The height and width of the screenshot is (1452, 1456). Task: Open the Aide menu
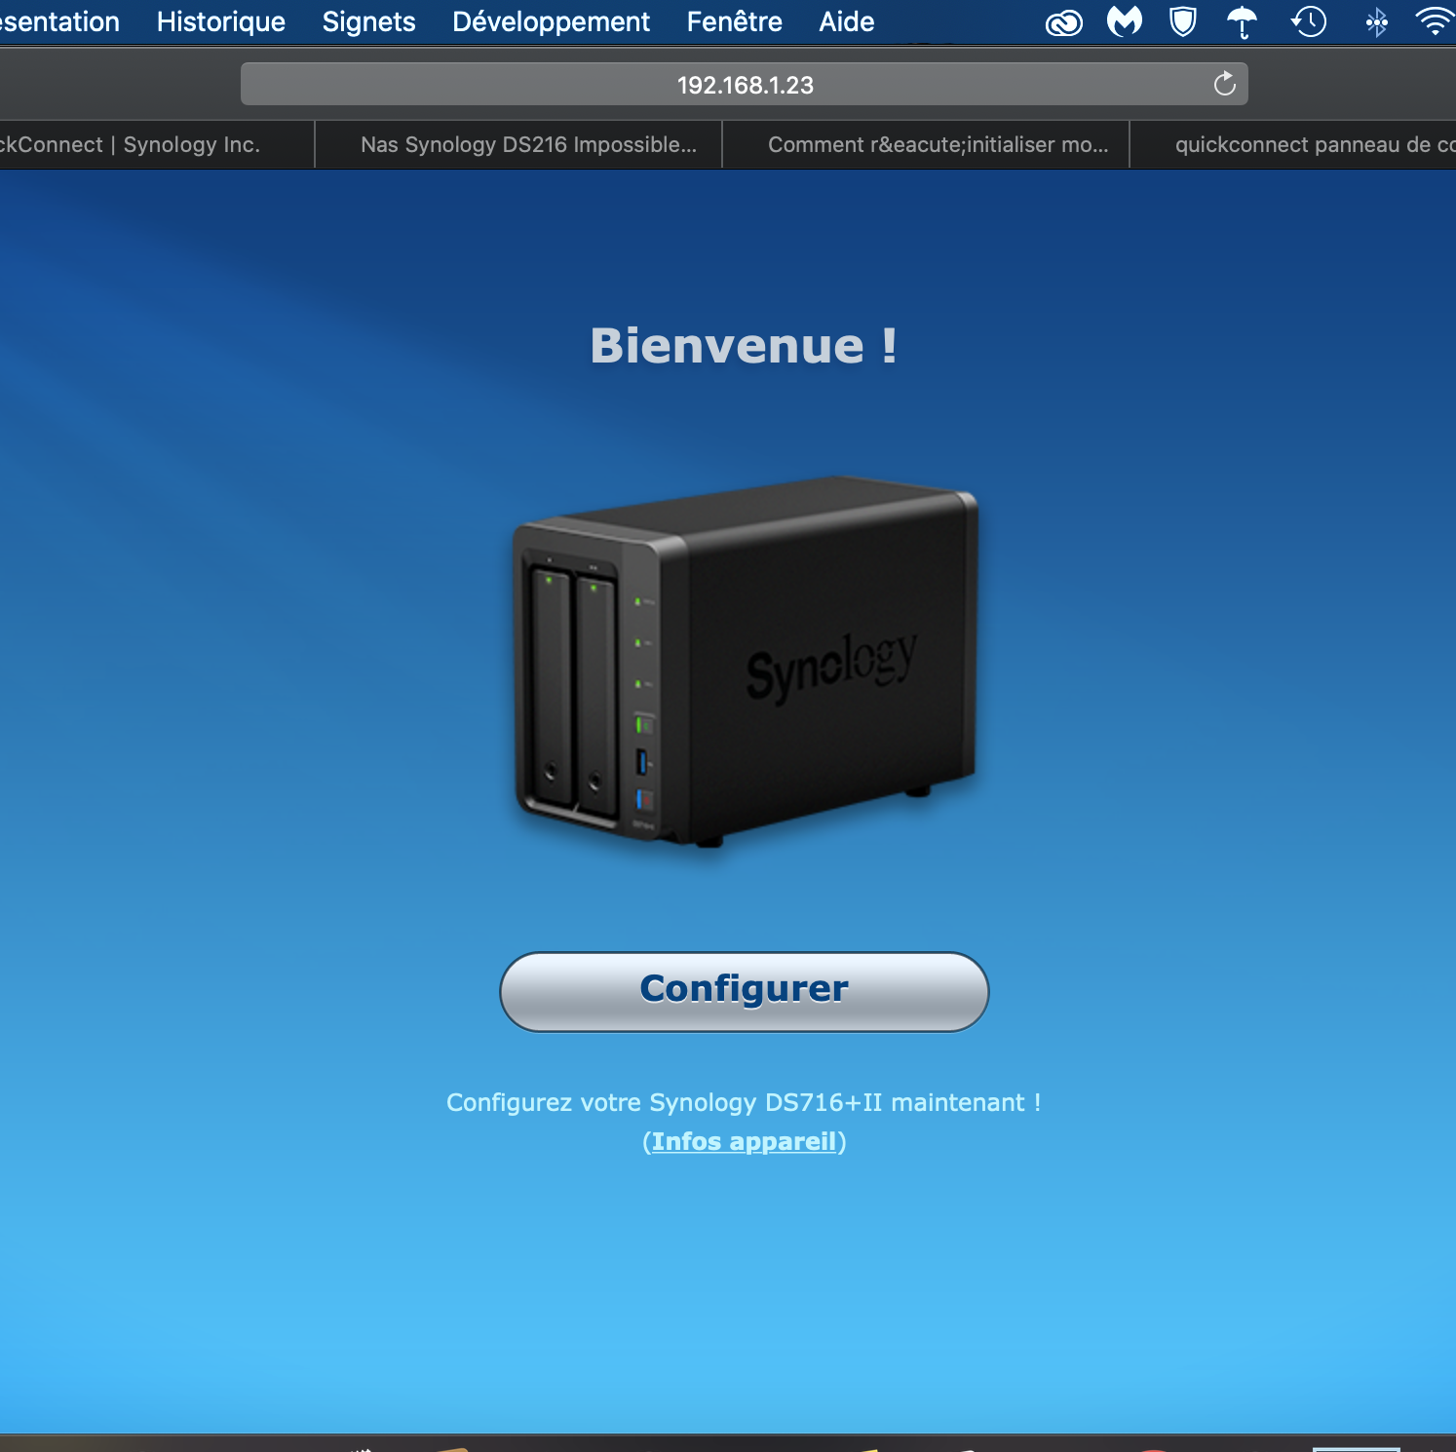coord(846,21)
